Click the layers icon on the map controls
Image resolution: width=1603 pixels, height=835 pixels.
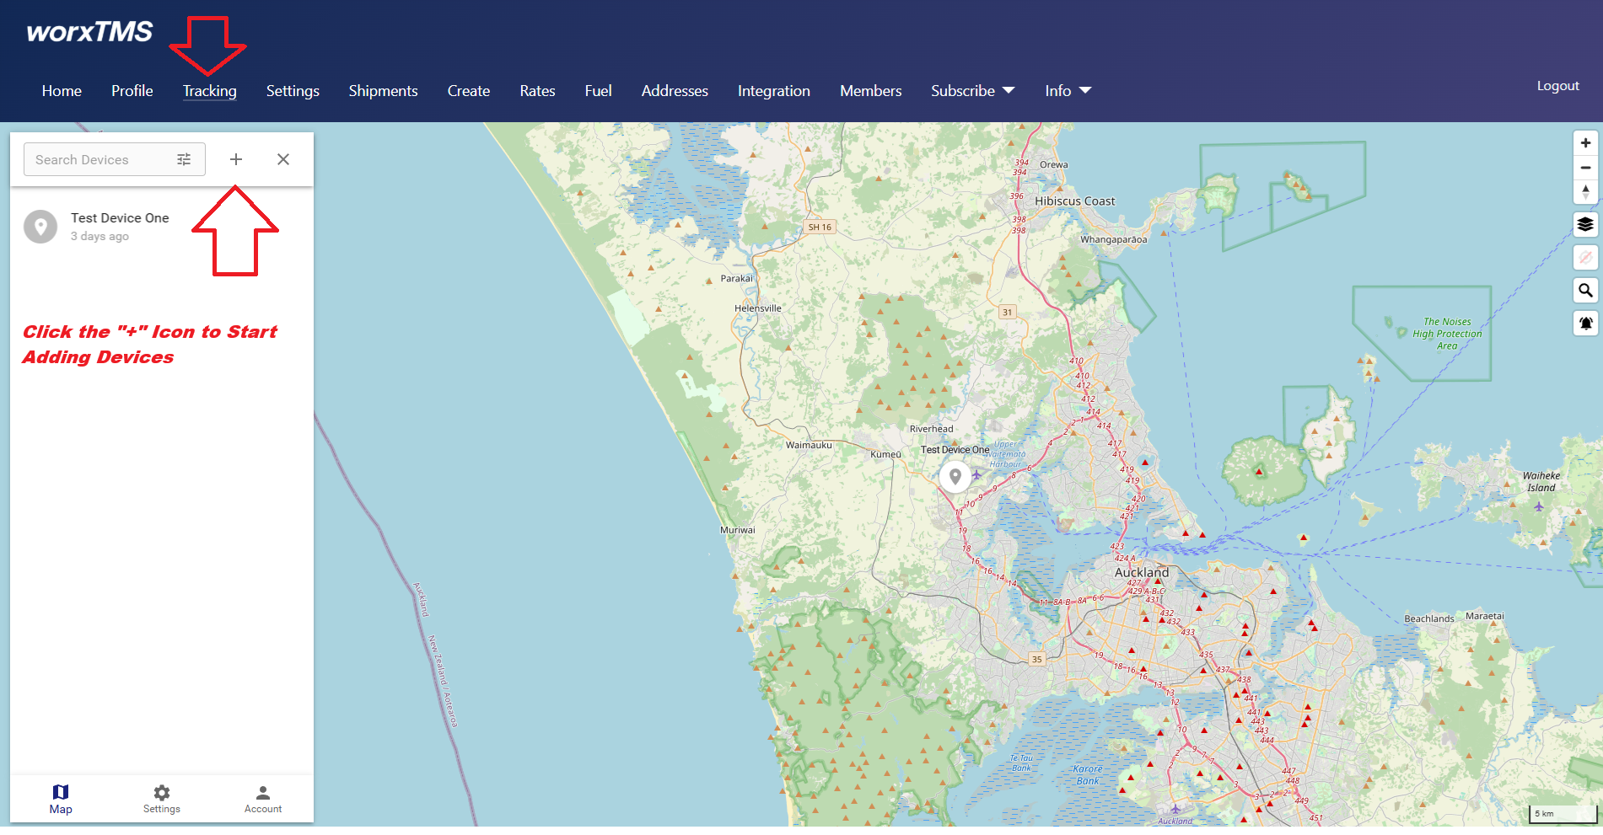pyautogui.click(x=1586, y=225)
